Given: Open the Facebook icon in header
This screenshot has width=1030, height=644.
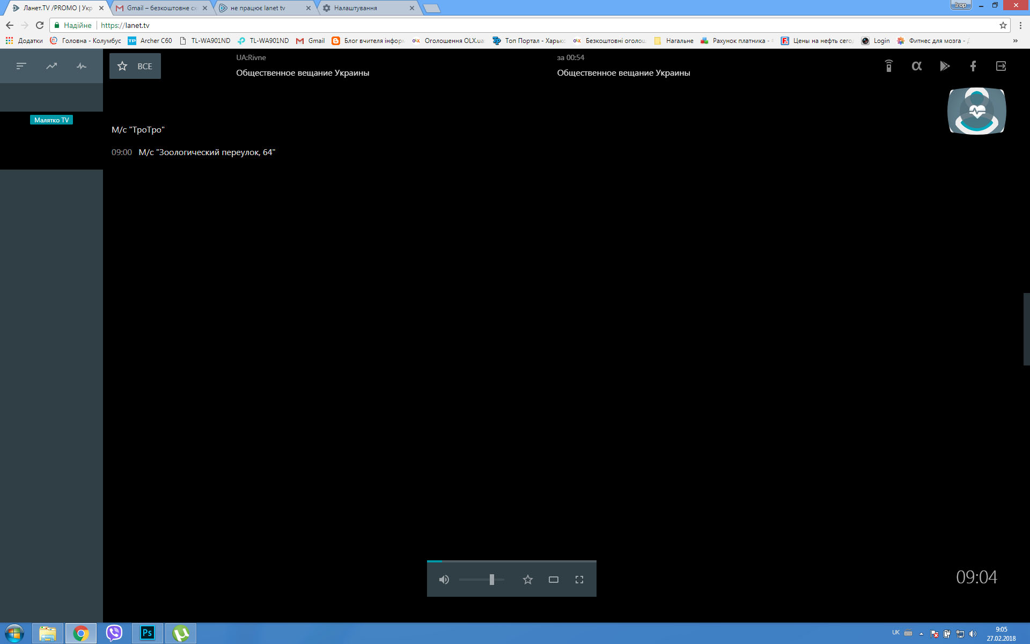Looking at the screenshot, I should coord(973,66).
